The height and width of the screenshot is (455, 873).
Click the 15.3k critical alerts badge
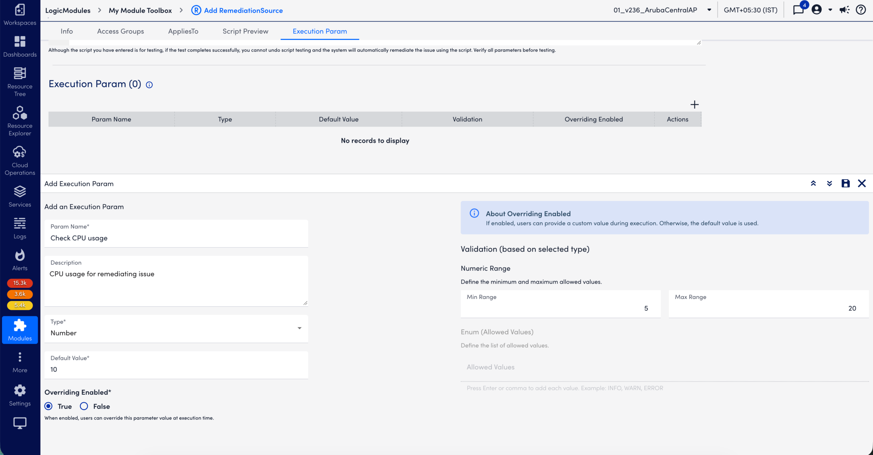(x=20, y=283)
